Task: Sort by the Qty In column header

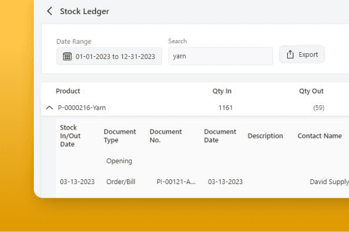Action: [x=222, y=91]
